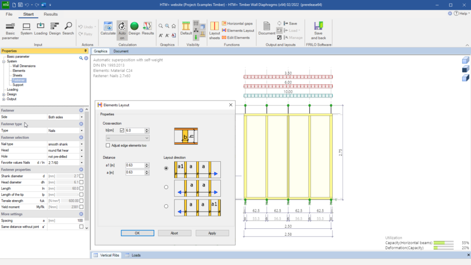Click the Capacity horizontal beams utilization bar
The height and width of the screenshot is (265, 471).
(x=444, y=243)
